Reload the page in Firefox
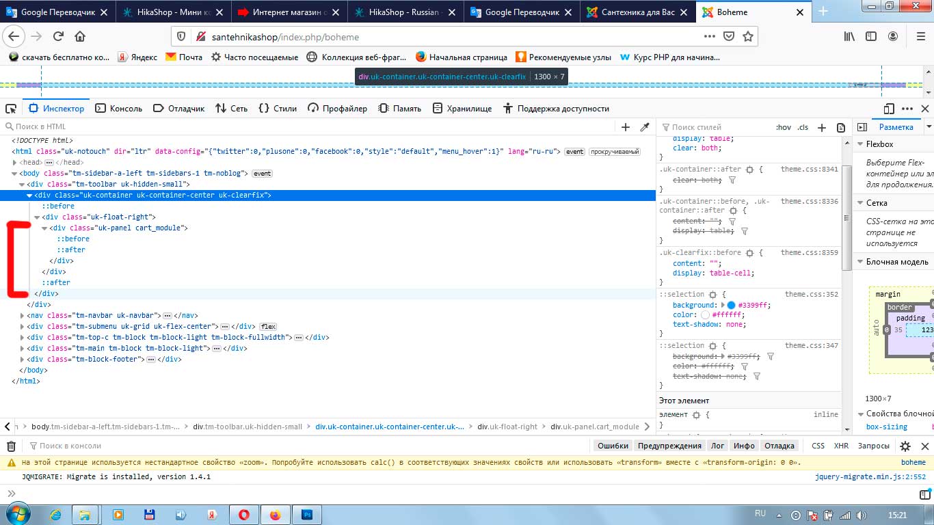This screenshot has width=934, height=525. tap(58, 36)
